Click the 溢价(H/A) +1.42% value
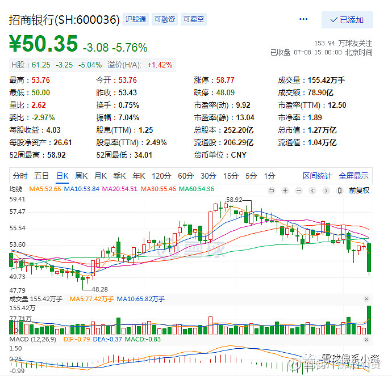 point(160,65)
